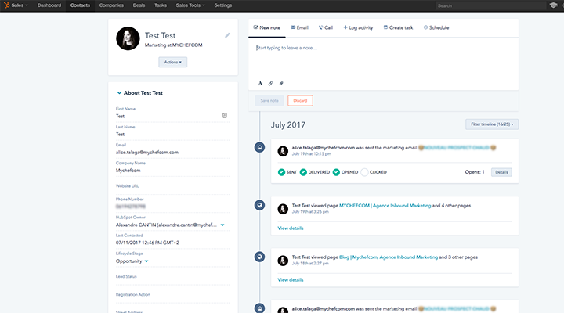
Task: Open Settings in top navigation
Action: point(223,5)
